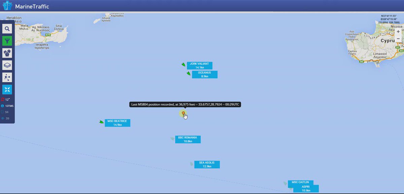The width and height of the screenshot is (404, 194).
Task: Click the MarineTraffic ship logo
Action: (x=7, y=6)
